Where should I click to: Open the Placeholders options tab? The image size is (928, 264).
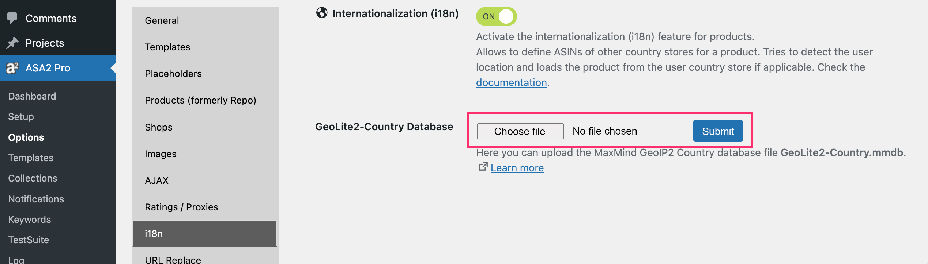coord(173,73)
